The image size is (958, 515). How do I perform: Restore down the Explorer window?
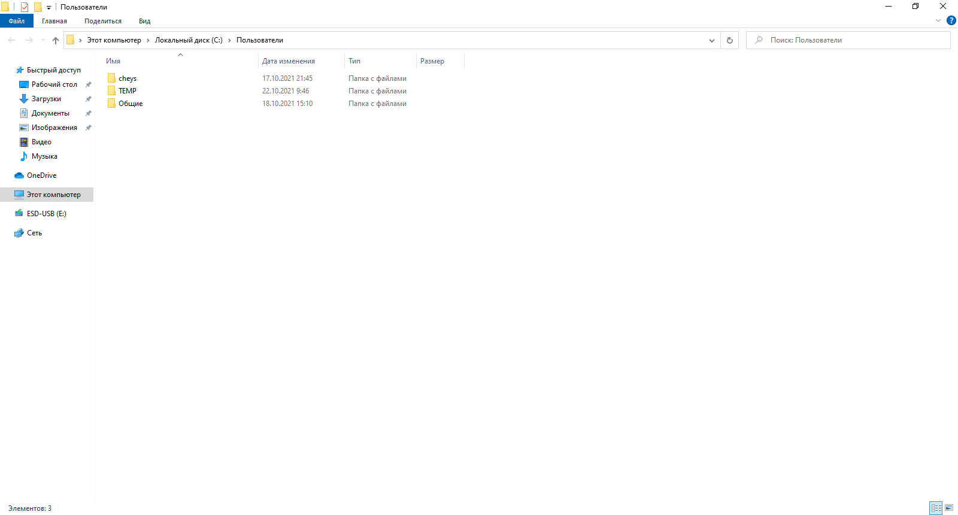(915, 6)
